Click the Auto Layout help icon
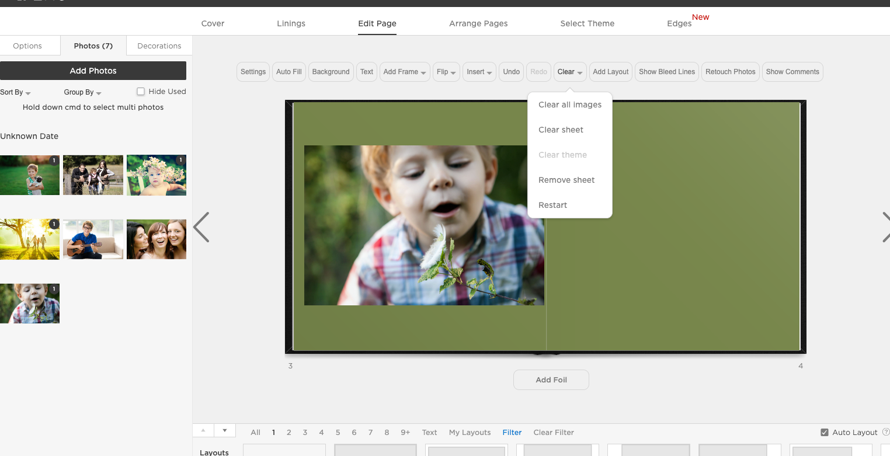 point(886,432)
